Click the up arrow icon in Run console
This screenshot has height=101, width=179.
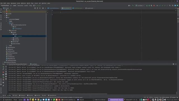(6, 67)
